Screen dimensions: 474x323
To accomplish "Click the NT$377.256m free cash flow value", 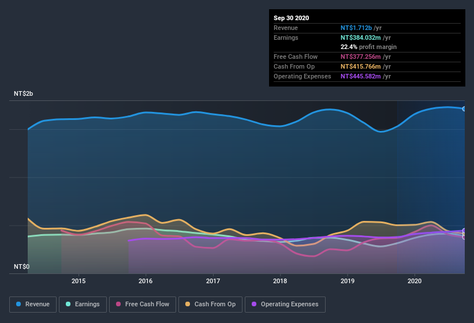I will tap(361, 57).
